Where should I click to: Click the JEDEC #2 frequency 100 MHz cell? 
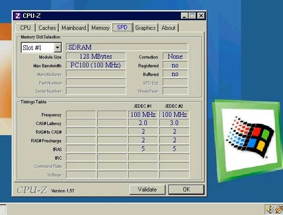tap(174, 114)
